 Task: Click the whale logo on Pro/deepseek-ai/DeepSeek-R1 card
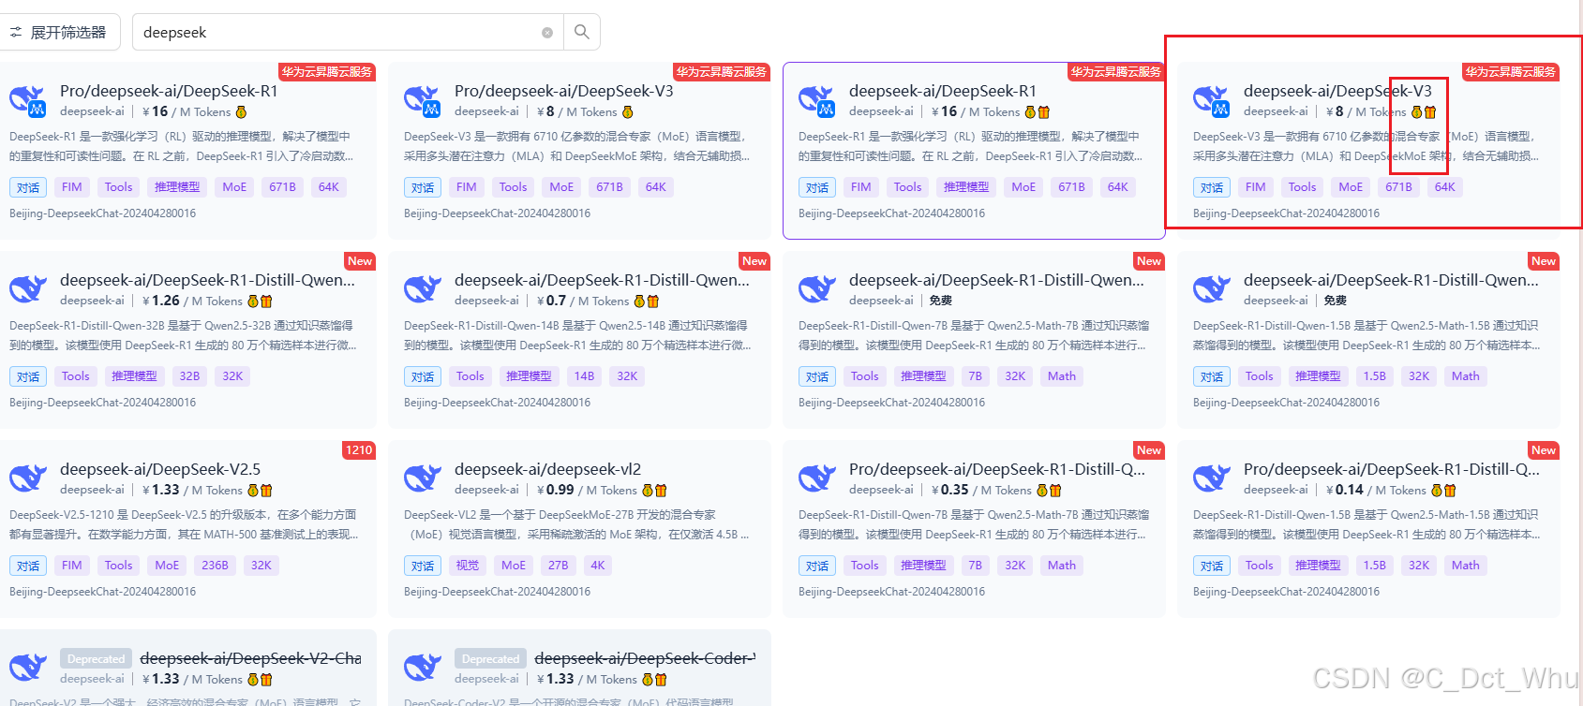[x=28, y=100]
